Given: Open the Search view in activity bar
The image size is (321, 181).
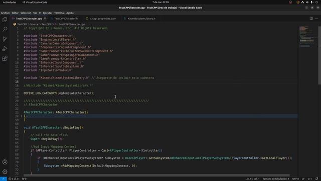Looking at the screenshot, I should 5,29.
